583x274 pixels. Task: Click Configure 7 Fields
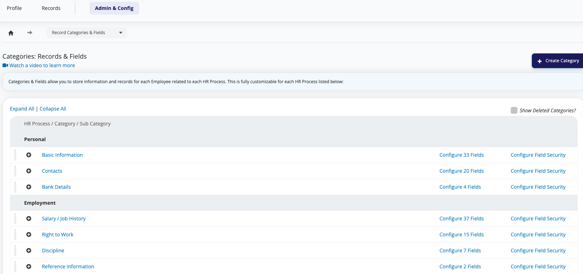(x=460, y=251)
